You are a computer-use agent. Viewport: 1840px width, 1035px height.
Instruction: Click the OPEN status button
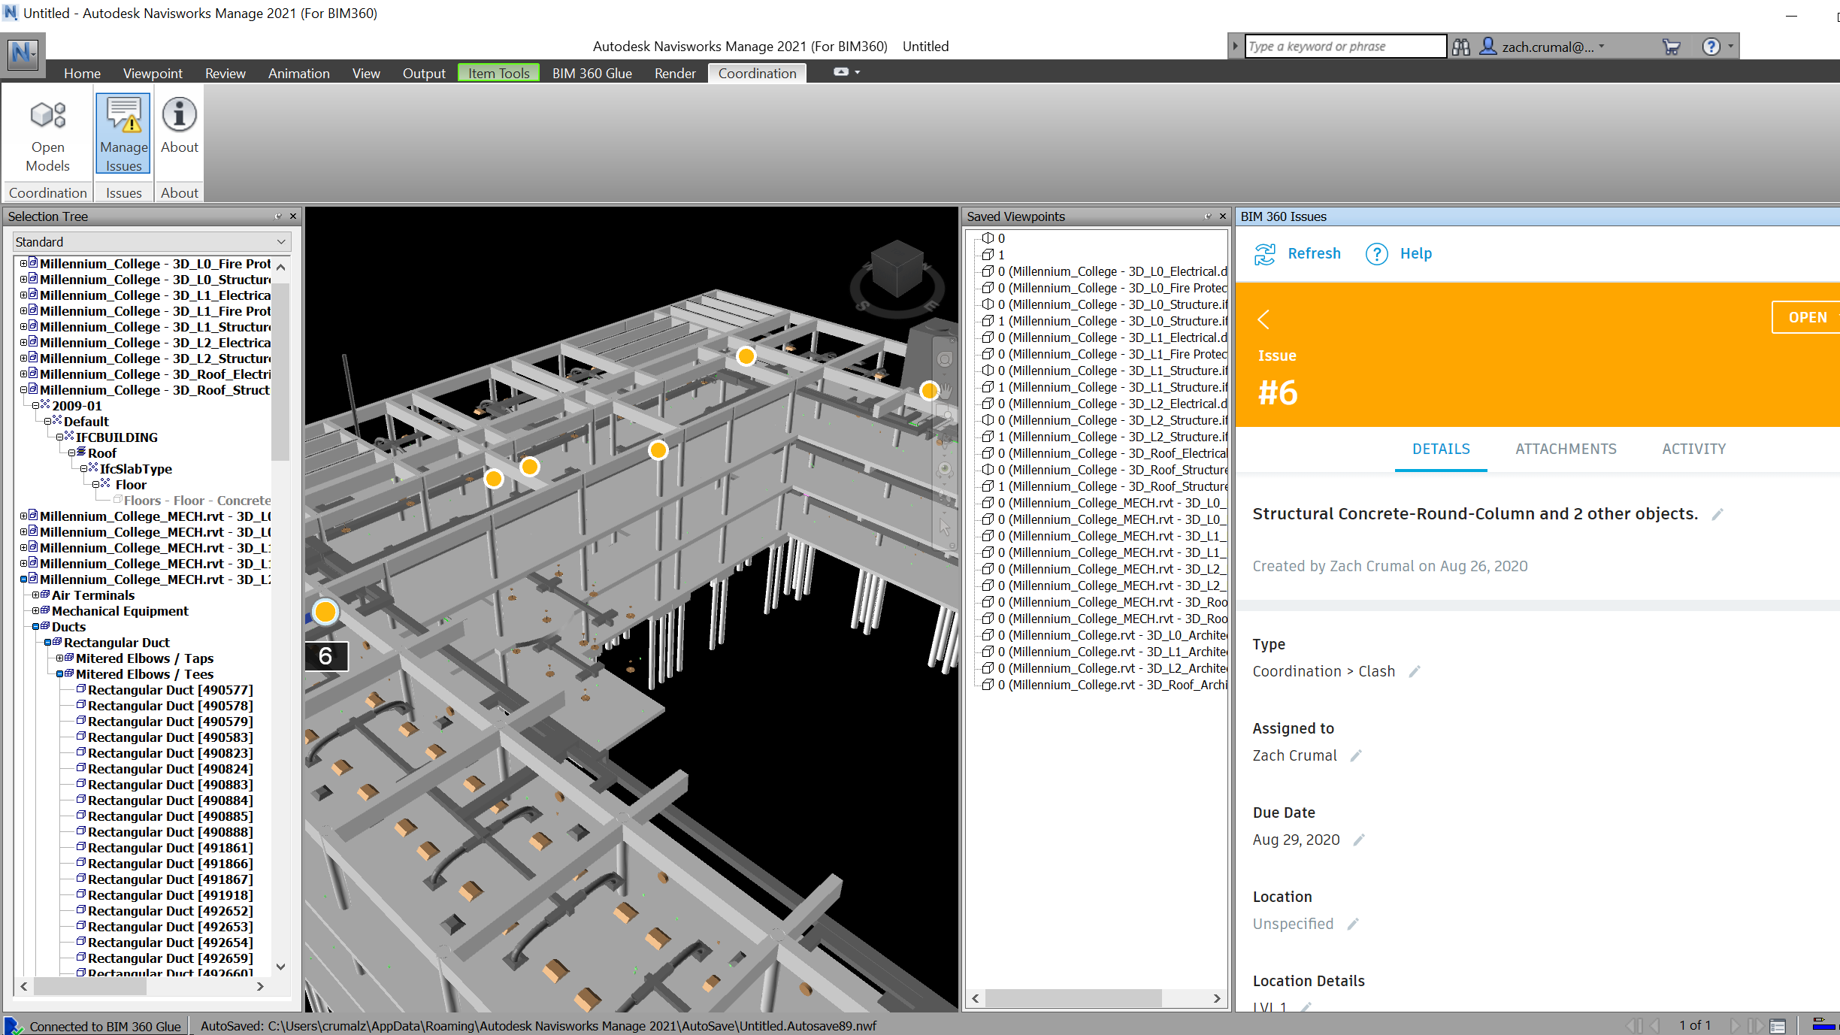1806,317
